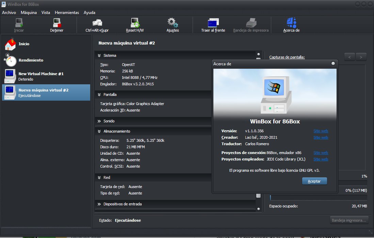
Task: Click the Reset H/W toolbar icon
Action: tap(135, 23)
